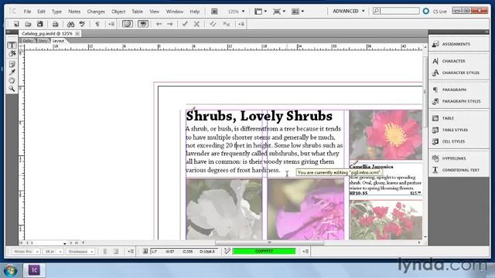Screen dimensions: 495x278
Task: Click the InCopy taskbar icon
Action: tap(34, 270)
